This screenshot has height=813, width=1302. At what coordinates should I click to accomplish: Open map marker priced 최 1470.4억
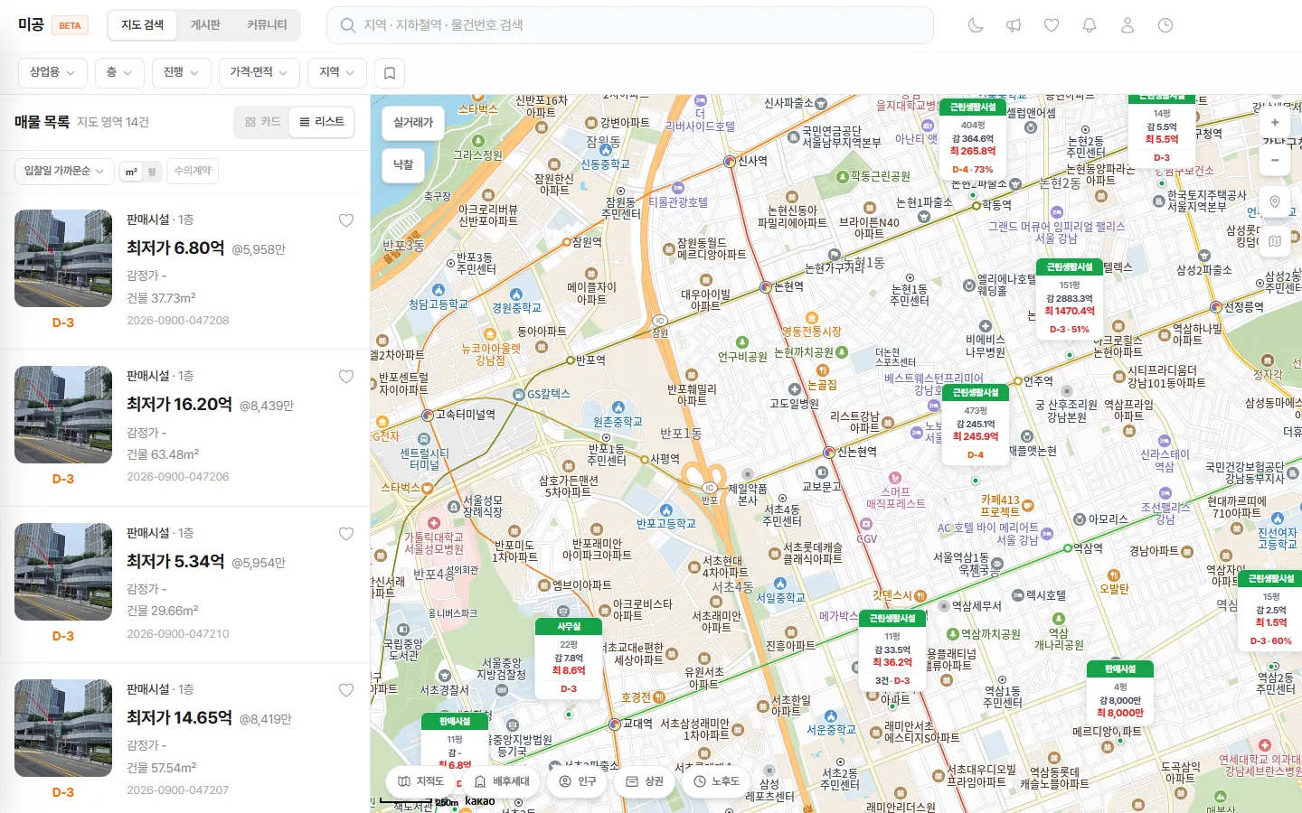pos(1070,299)
